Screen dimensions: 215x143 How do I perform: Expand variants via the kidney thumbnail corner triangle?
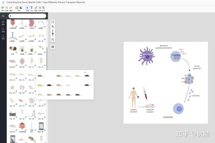35,26
